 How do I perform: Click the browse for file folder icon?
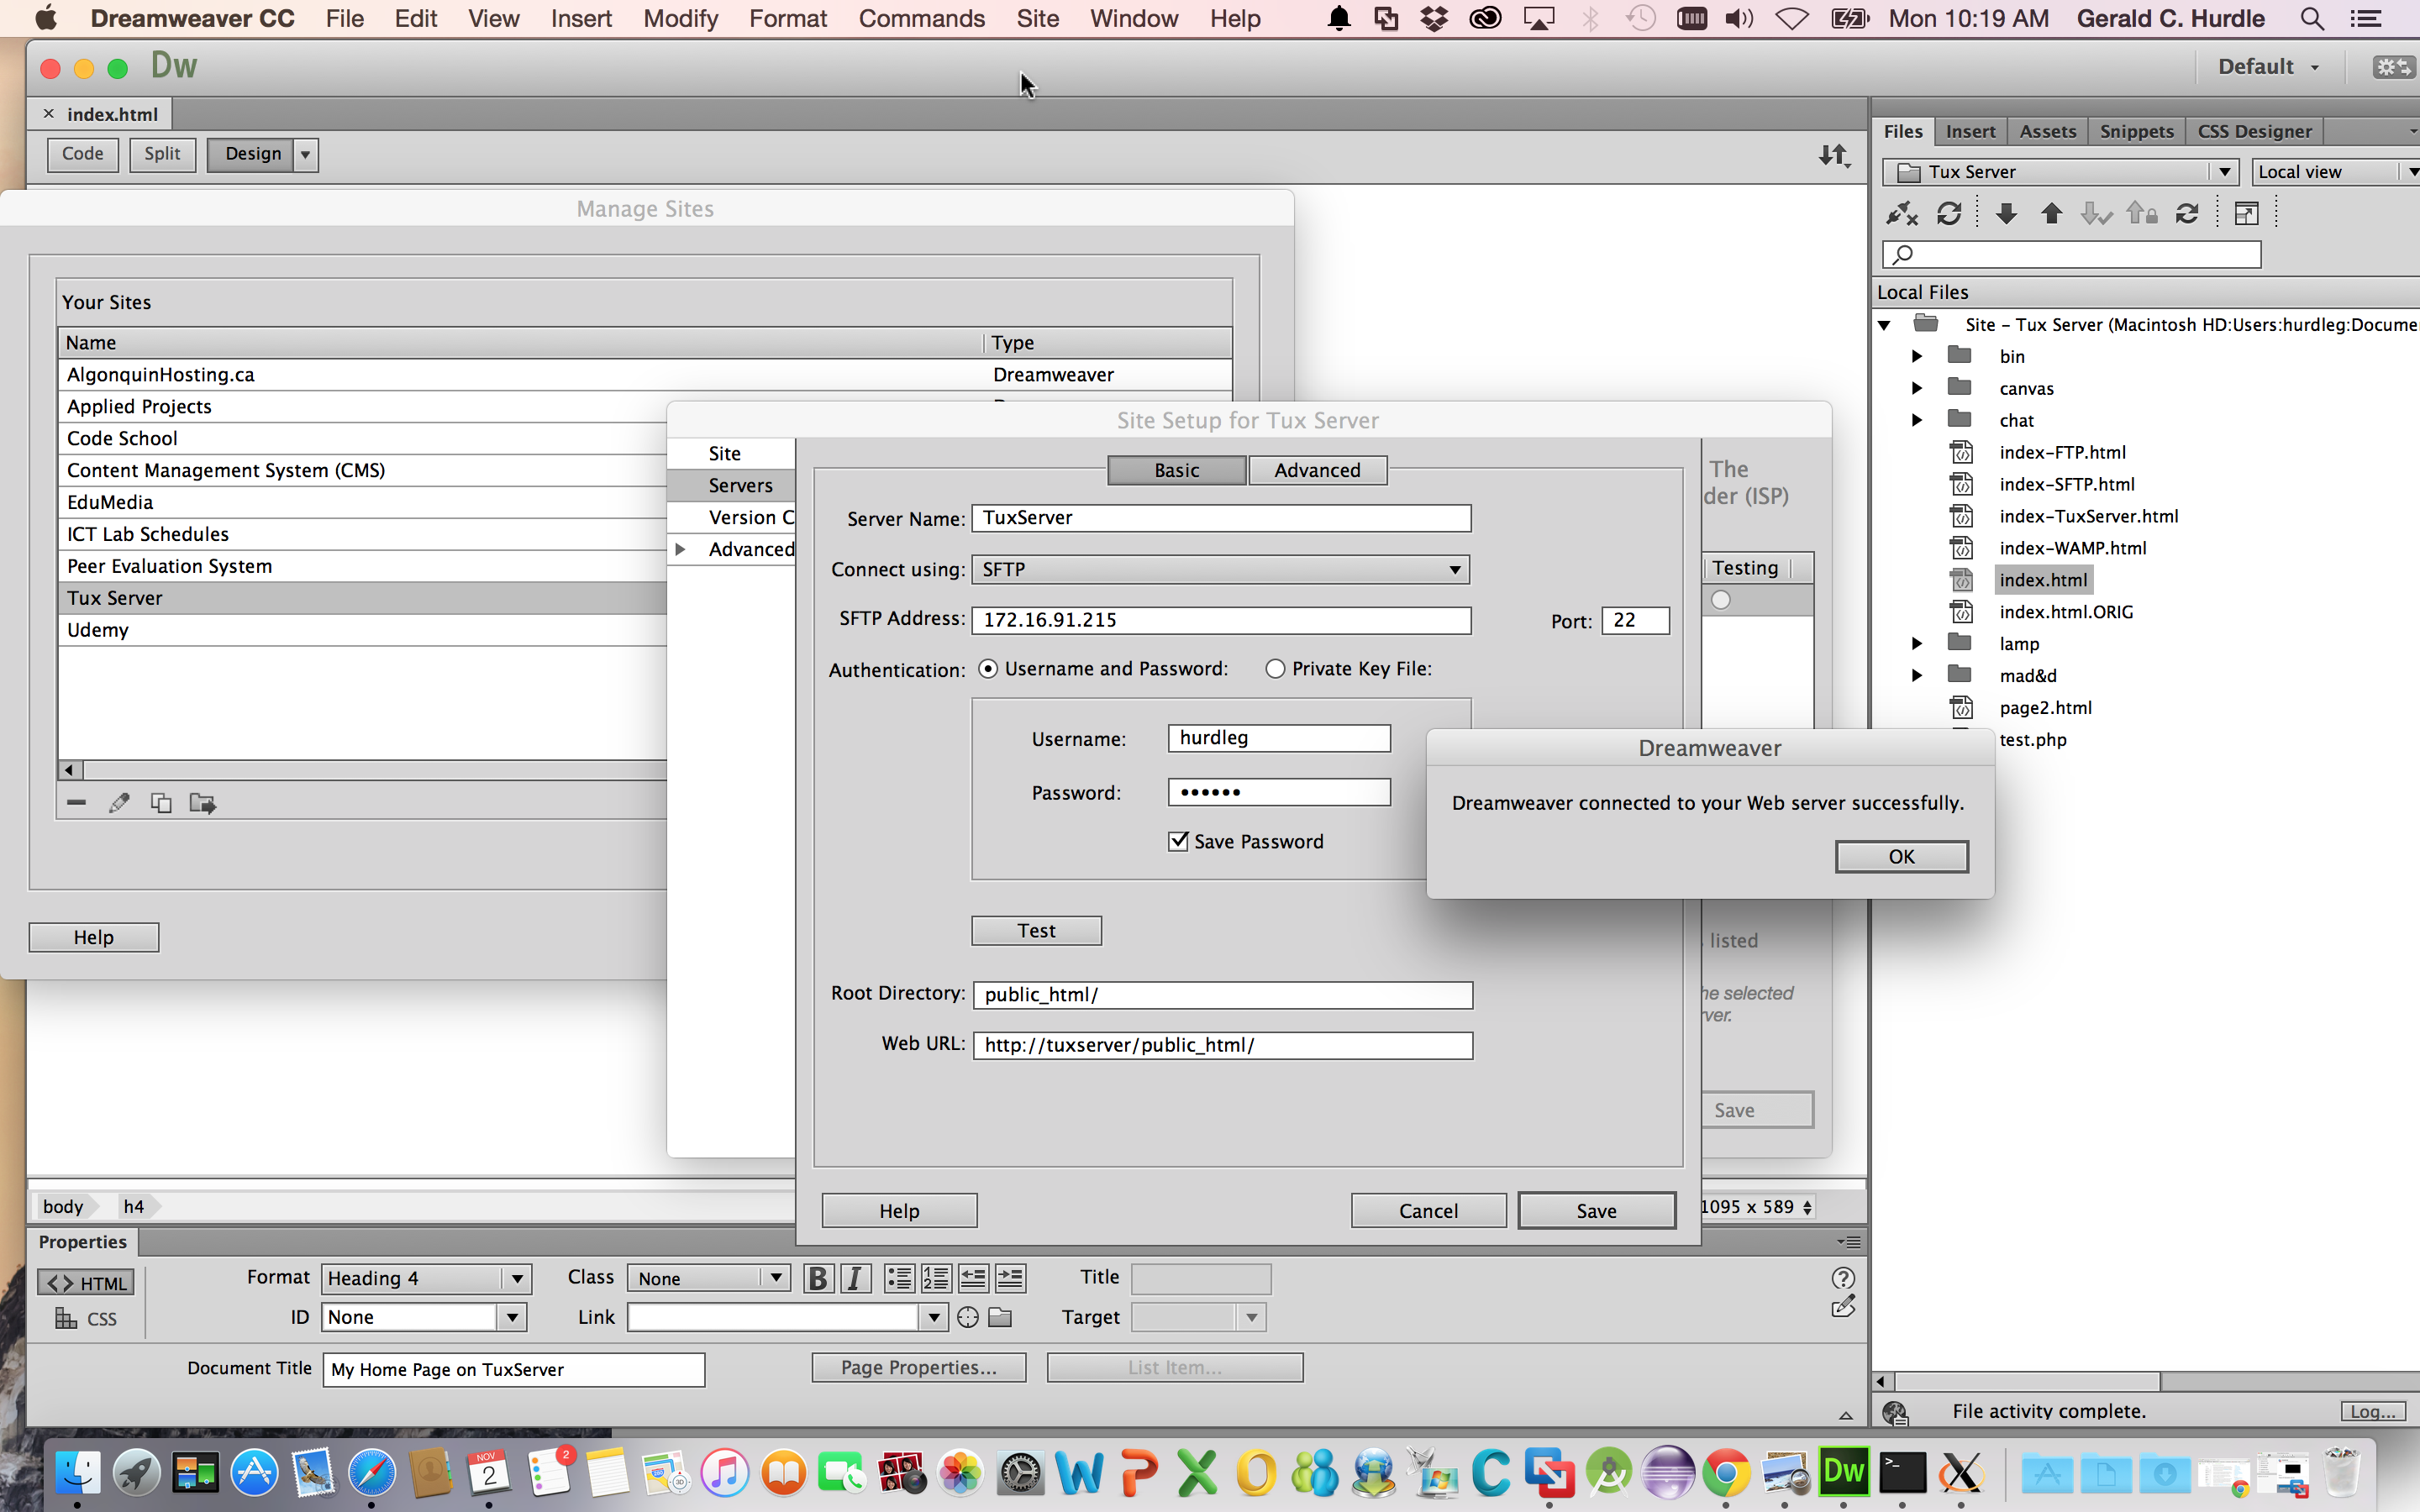1000,1317
